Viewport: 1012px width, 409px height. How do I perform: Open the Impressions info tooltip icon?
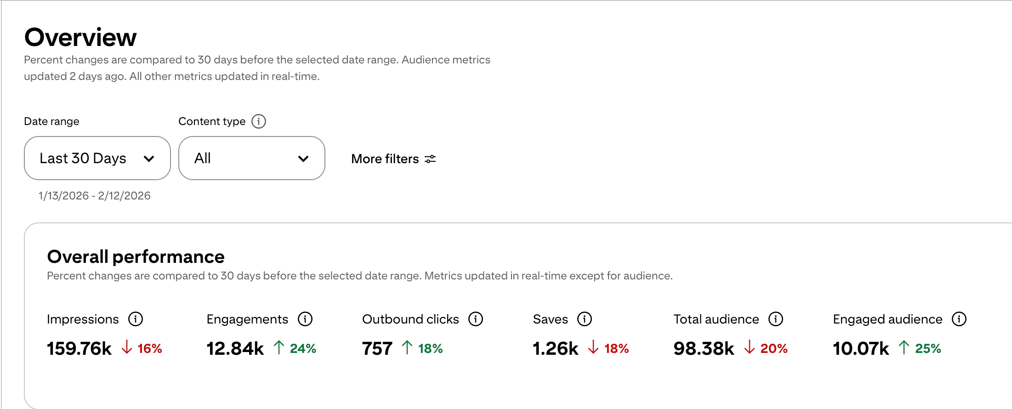click(x=136, y=319)
